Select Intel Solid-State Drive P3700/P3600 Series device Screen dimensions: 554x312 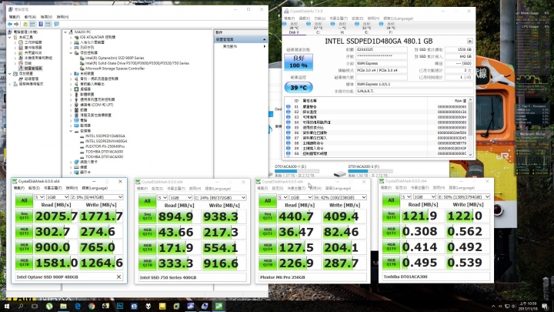137,63
